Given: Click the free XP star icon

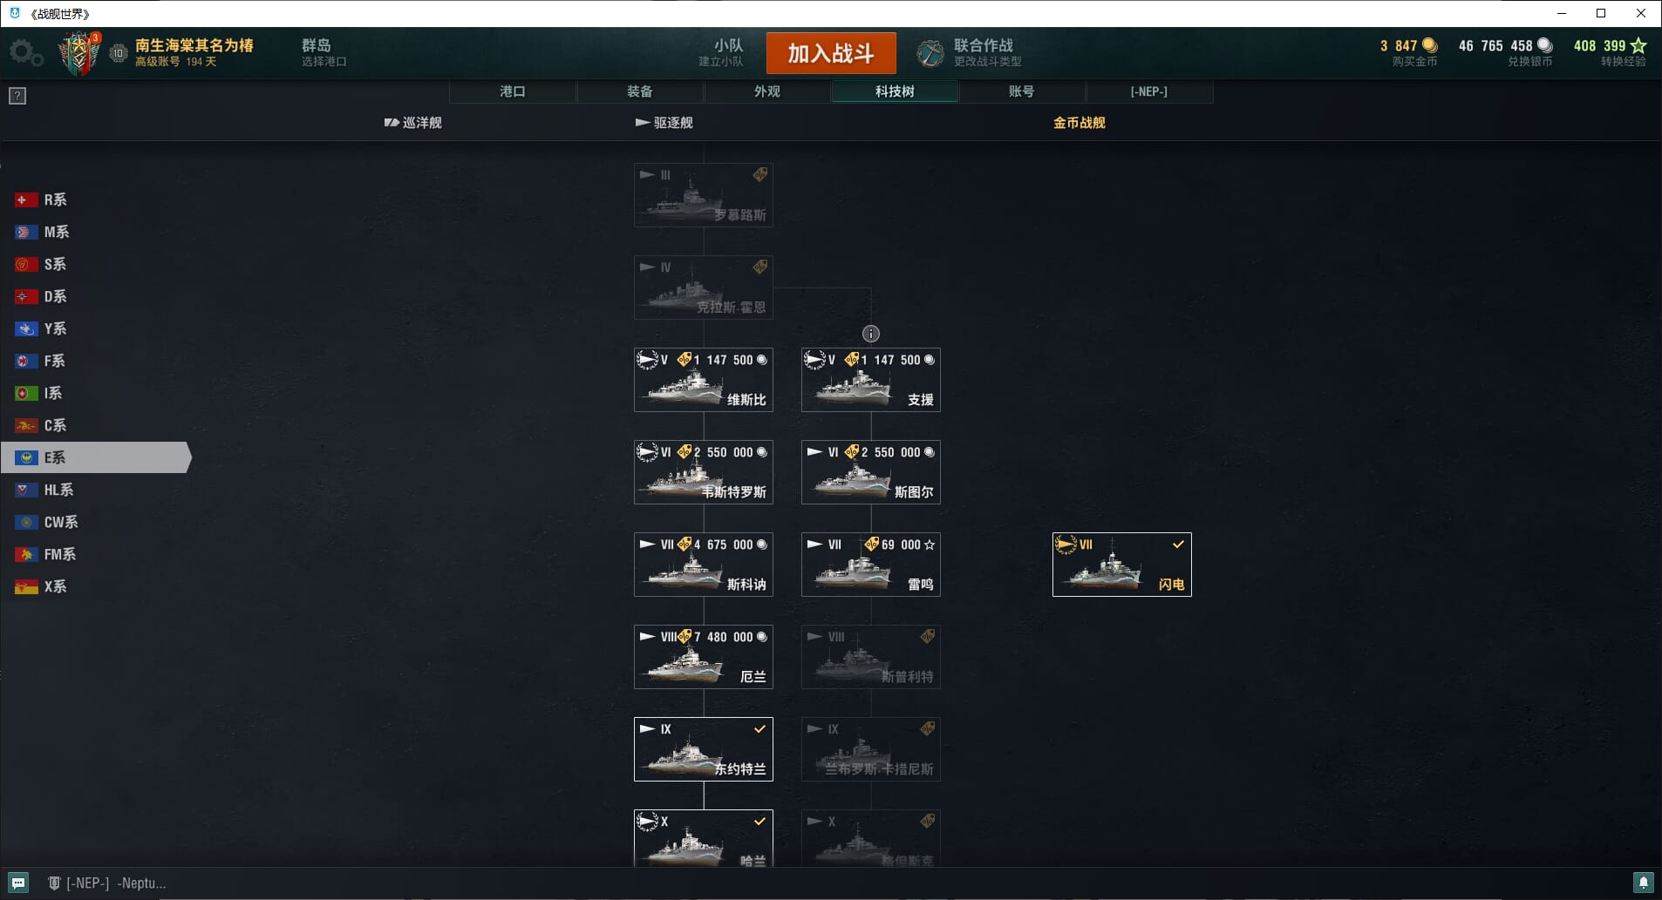Looking at the screenshot, I should pos(1638,45).
